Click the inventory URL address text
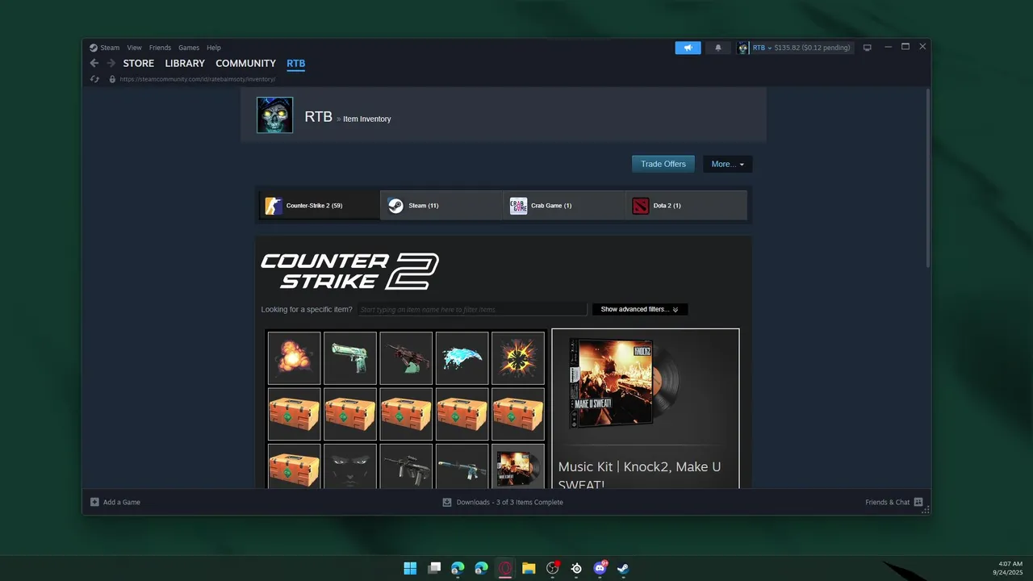Image resolution: width=1033 pixels, height=581 pixels. coord(198,79)
